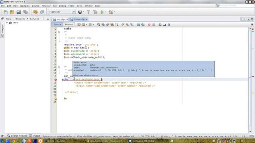Minimize the Projects window group
Viewport: 255px width, 143px height.
[x=48, y=19]
